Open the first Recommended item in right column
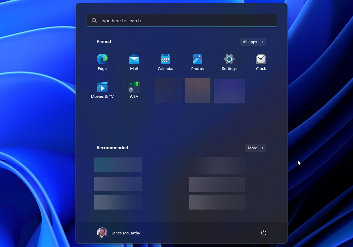 tap(217, 165)
